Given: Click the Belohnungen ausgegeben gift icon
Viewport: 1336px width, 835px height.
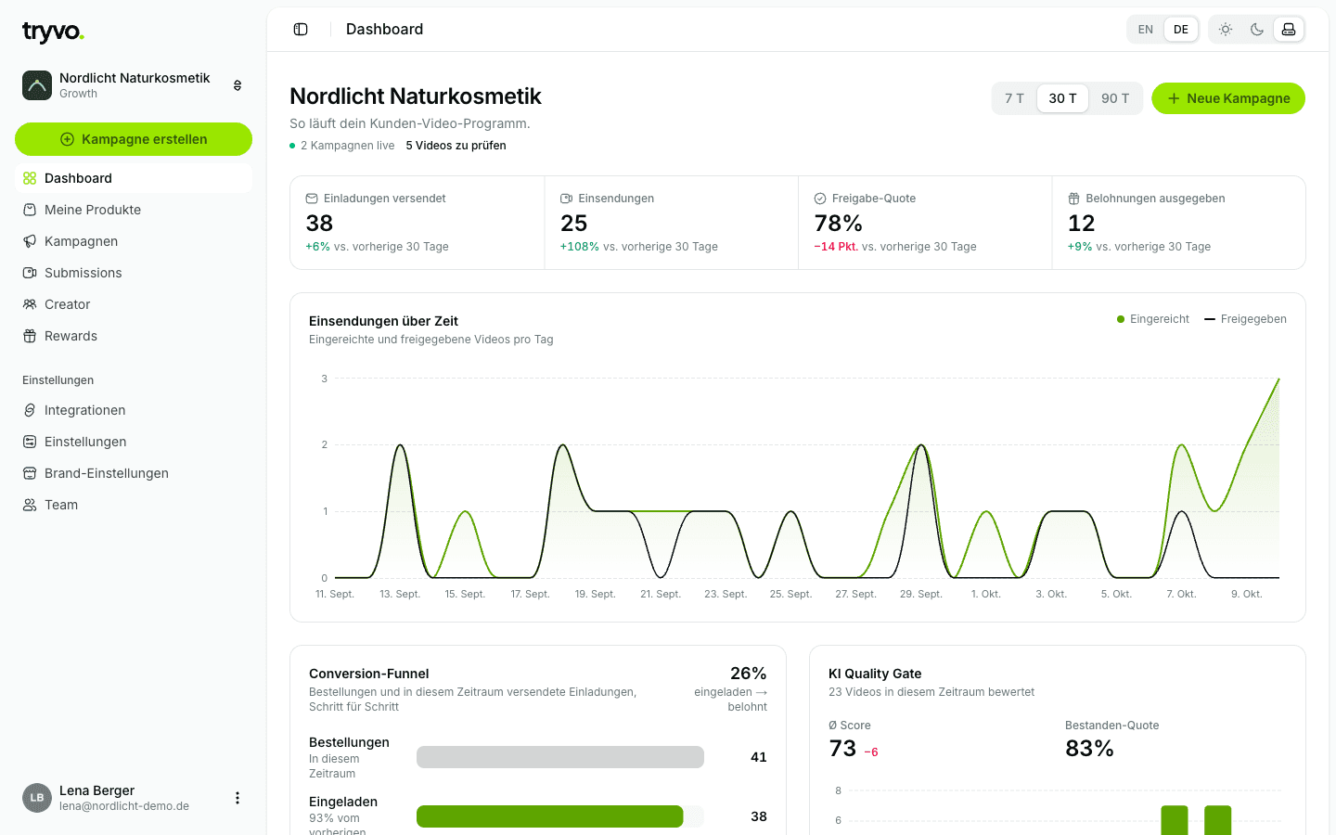Looking at the screenshot, I should tap(1073, 199).
